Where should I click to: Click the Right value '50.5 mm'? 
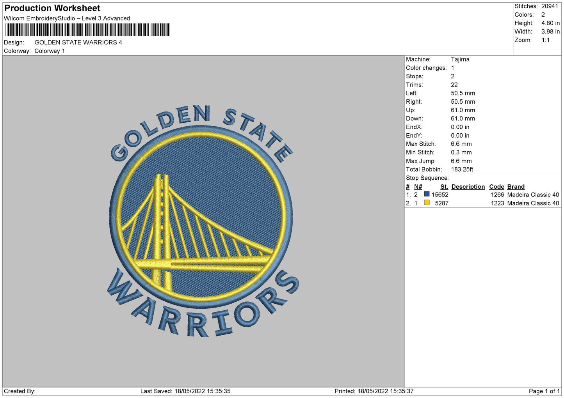463,102
